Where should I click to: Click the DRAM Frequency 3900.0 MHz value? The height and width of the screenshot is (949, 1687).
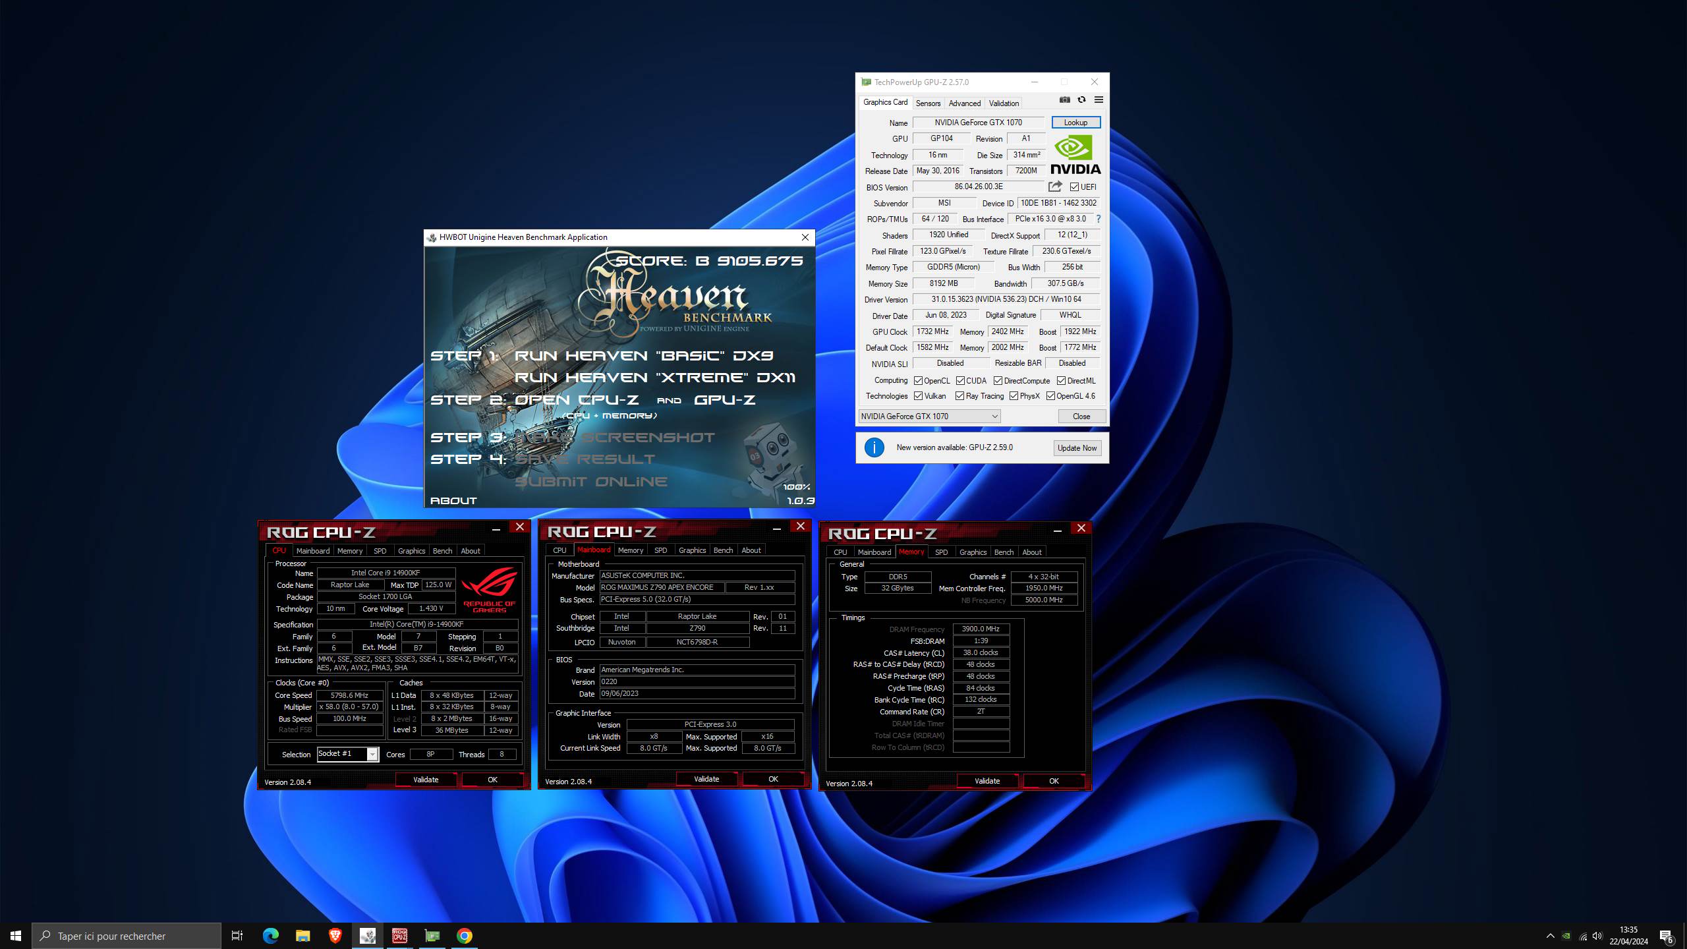981,629
